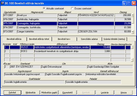Click ledger number 912121 cell
137x96 pixels.
point(27,47)
